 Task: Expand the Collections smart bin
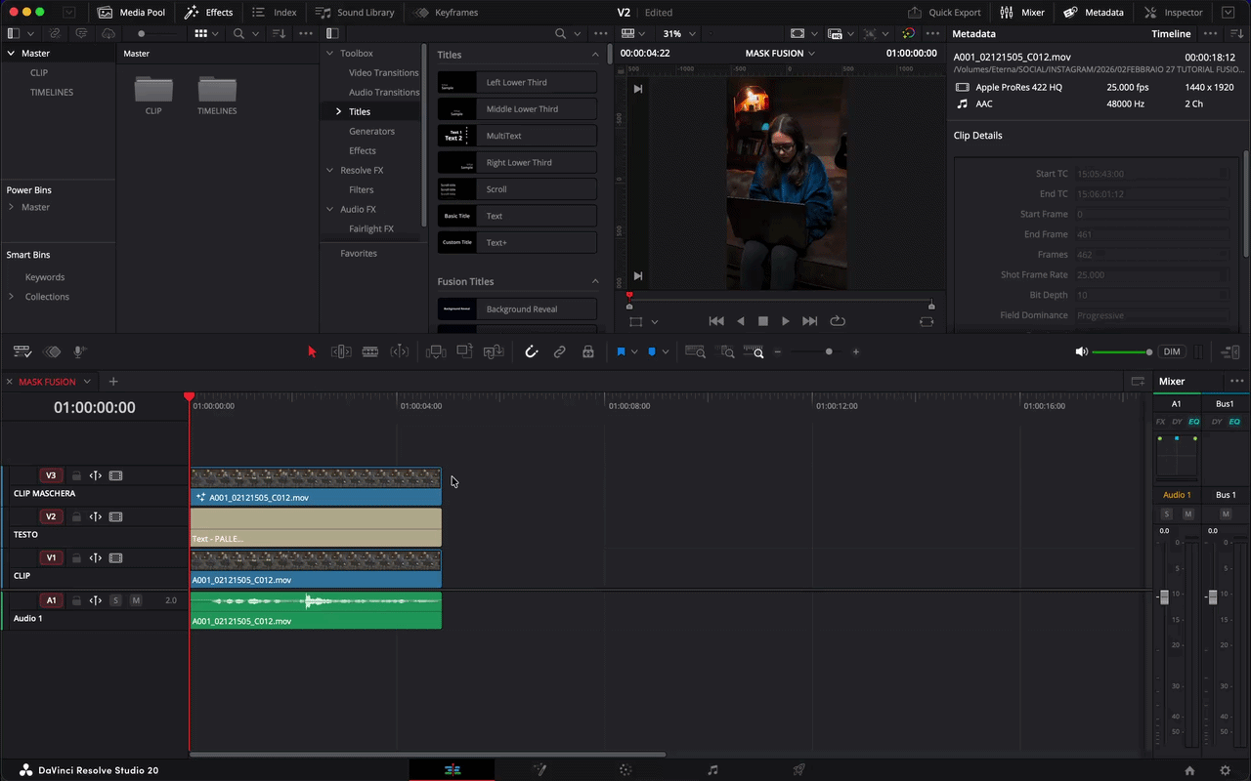11,297
